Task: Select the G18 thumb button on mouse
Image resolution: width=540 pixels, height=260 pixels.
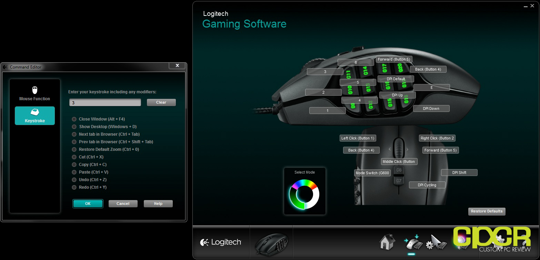Action: click(406, 100)
